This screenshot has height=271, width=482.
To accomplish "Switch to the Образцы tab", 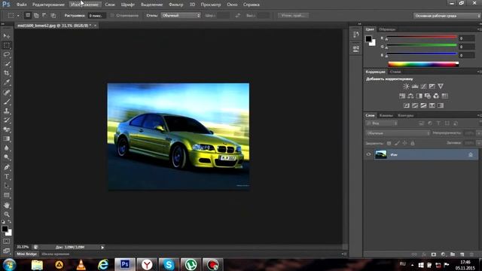I will click(387, 29).
